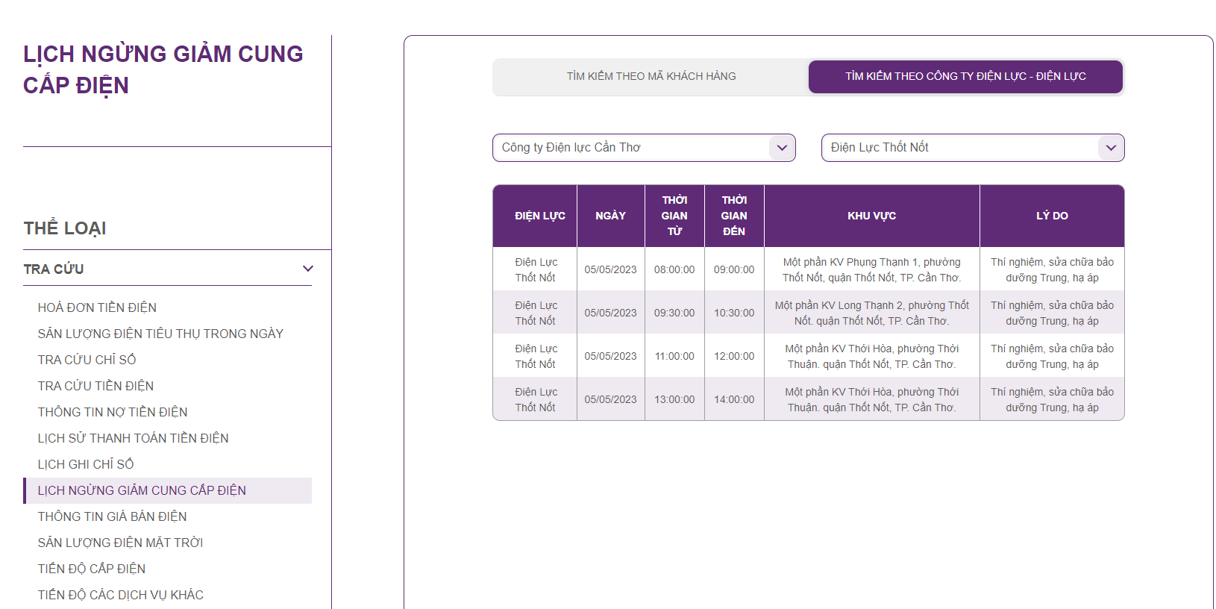Select Lịch ngừng giảm cung cấp điện item
Image resolution: width=1216 pixels, height=609 pixels.
(142, 490)
